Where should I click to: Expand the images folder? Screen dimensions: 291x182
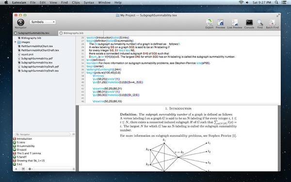16,42
